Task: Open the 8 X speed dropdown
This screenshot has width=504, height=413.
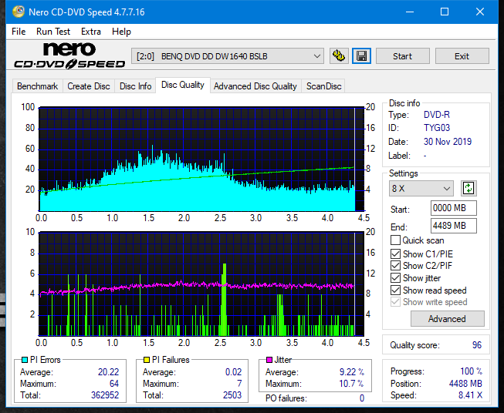Action: [x=421, y=188]
